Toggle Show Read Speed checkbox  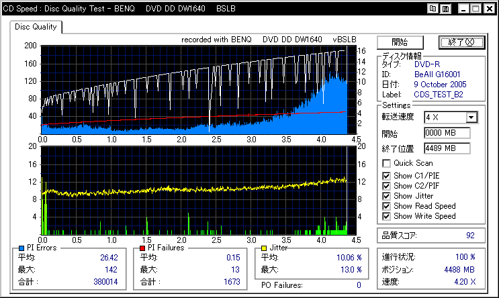click(x=386, y=207)
